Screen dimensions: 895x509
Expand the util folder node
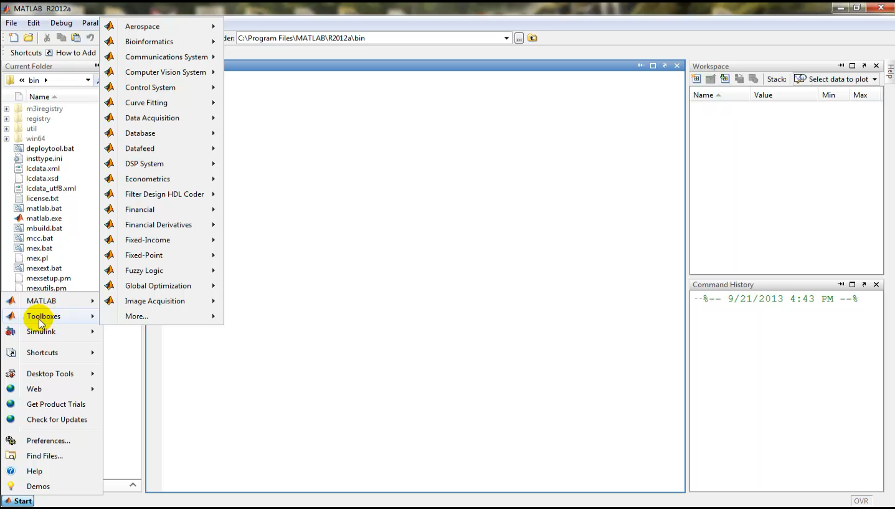(x=6, y=129)
